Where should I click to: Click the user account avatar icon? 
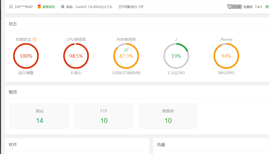[x=11, y=7]
